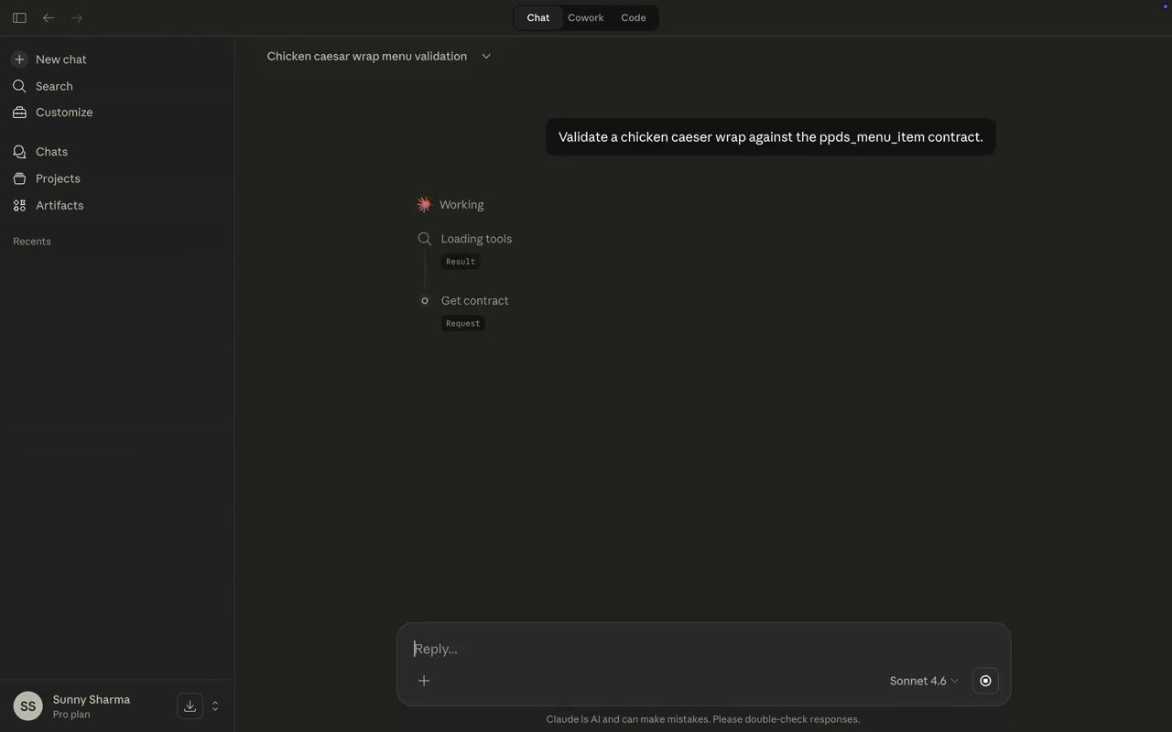Switch to the Code tab

click(634, 17)
